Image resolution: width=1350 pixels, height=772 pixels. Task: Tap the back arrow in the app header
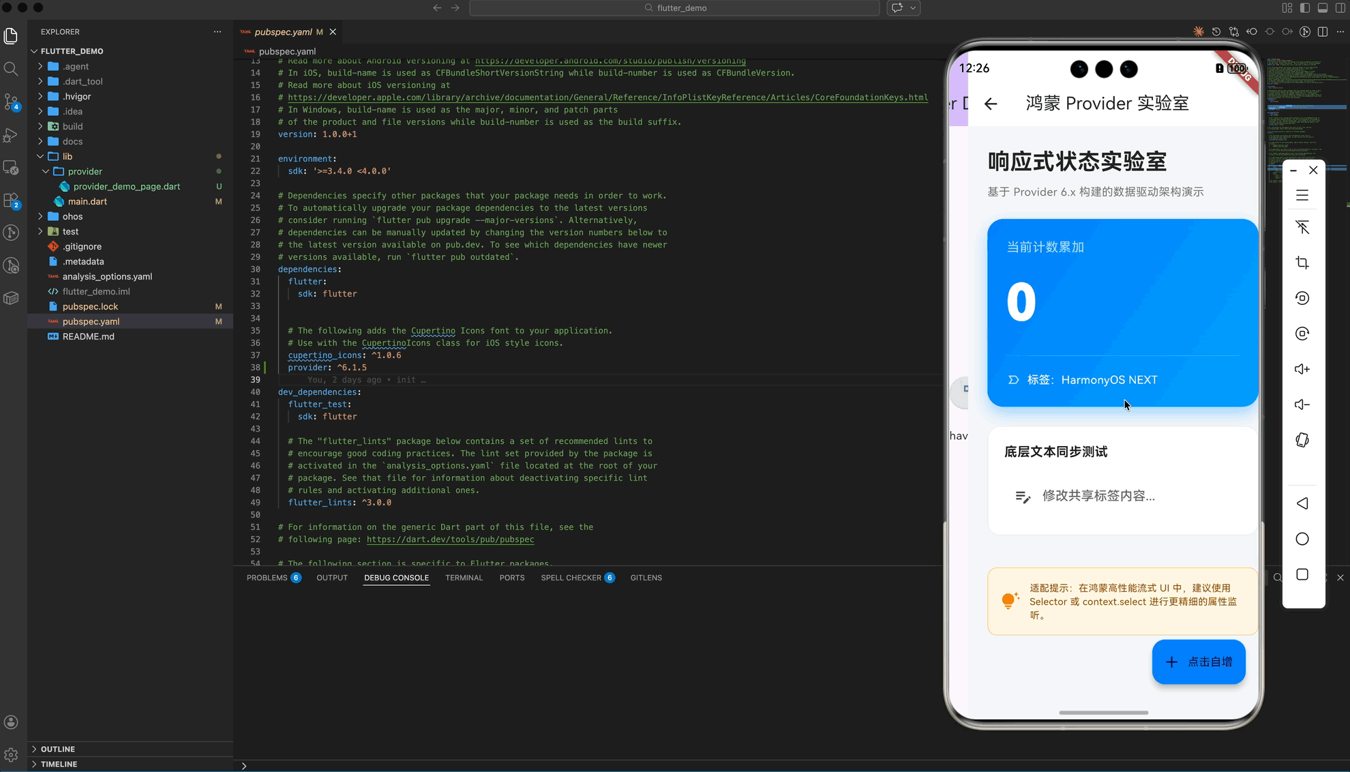tap(991, 104)
